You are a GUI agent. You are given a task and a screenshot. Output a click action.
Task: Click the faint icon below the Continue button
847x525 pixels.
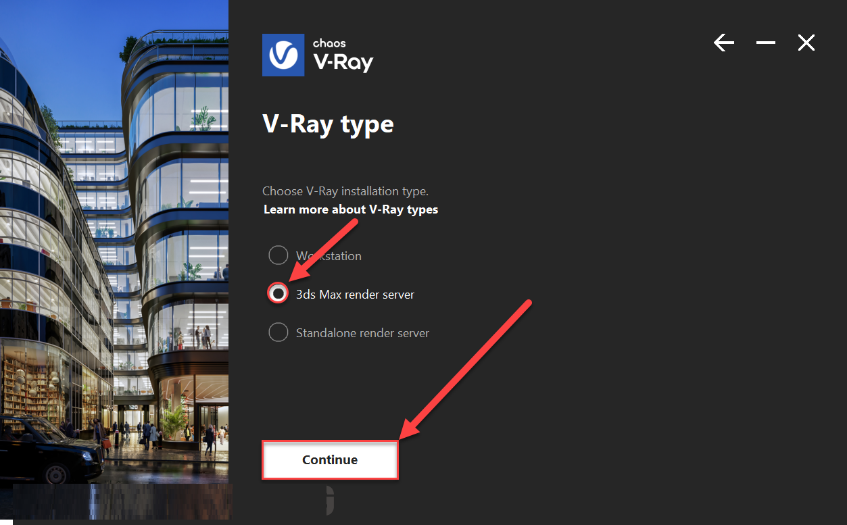click(x=330, y=500)
